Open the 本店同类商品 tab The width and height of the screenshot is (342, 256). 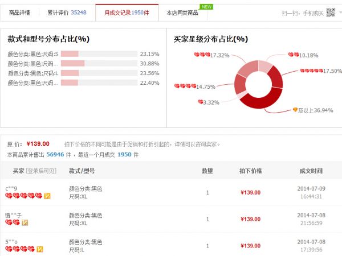click(x=182, y=13)
